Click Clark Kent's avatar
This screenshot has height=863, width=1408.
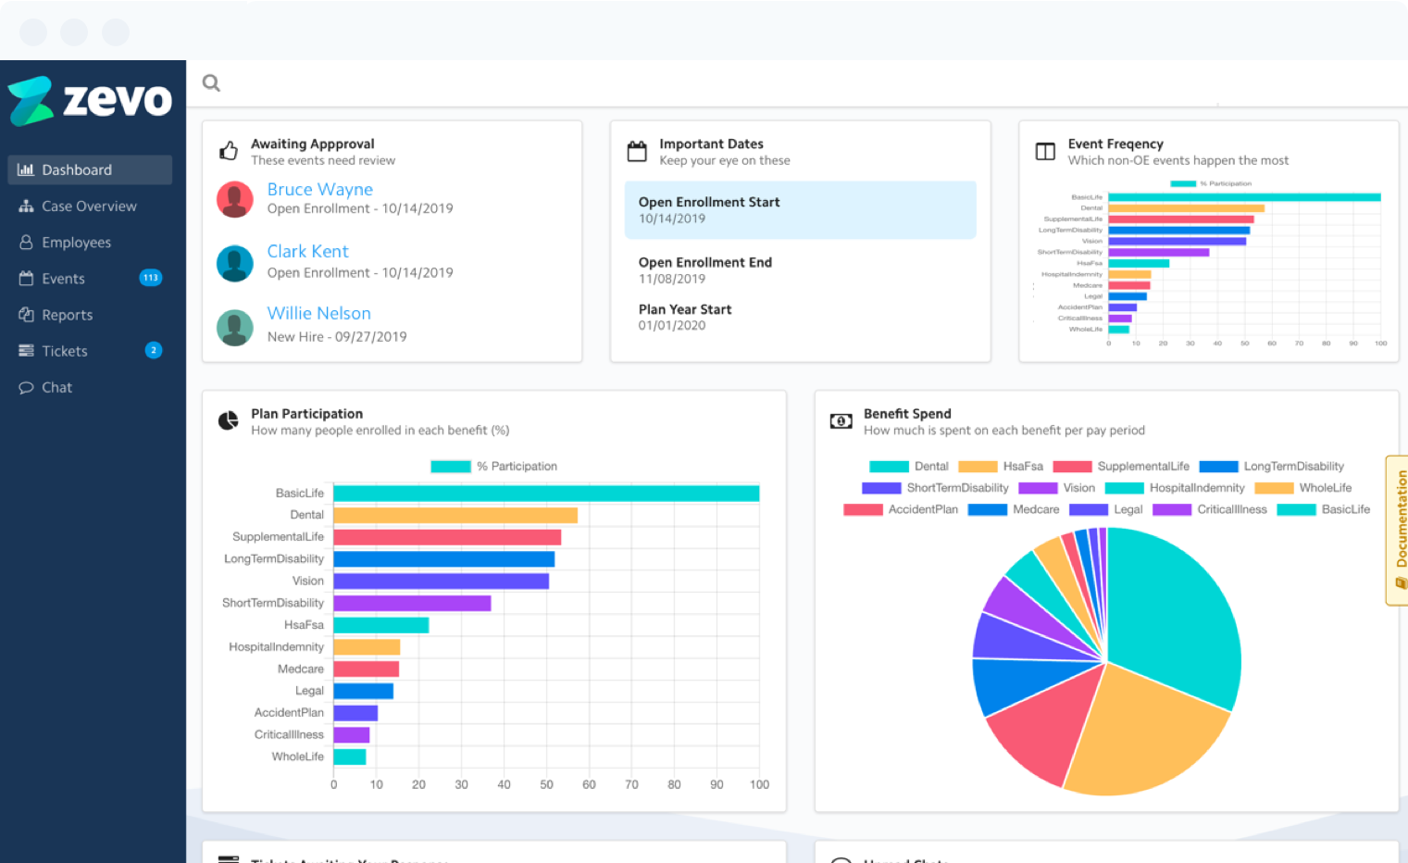[235, 263]
